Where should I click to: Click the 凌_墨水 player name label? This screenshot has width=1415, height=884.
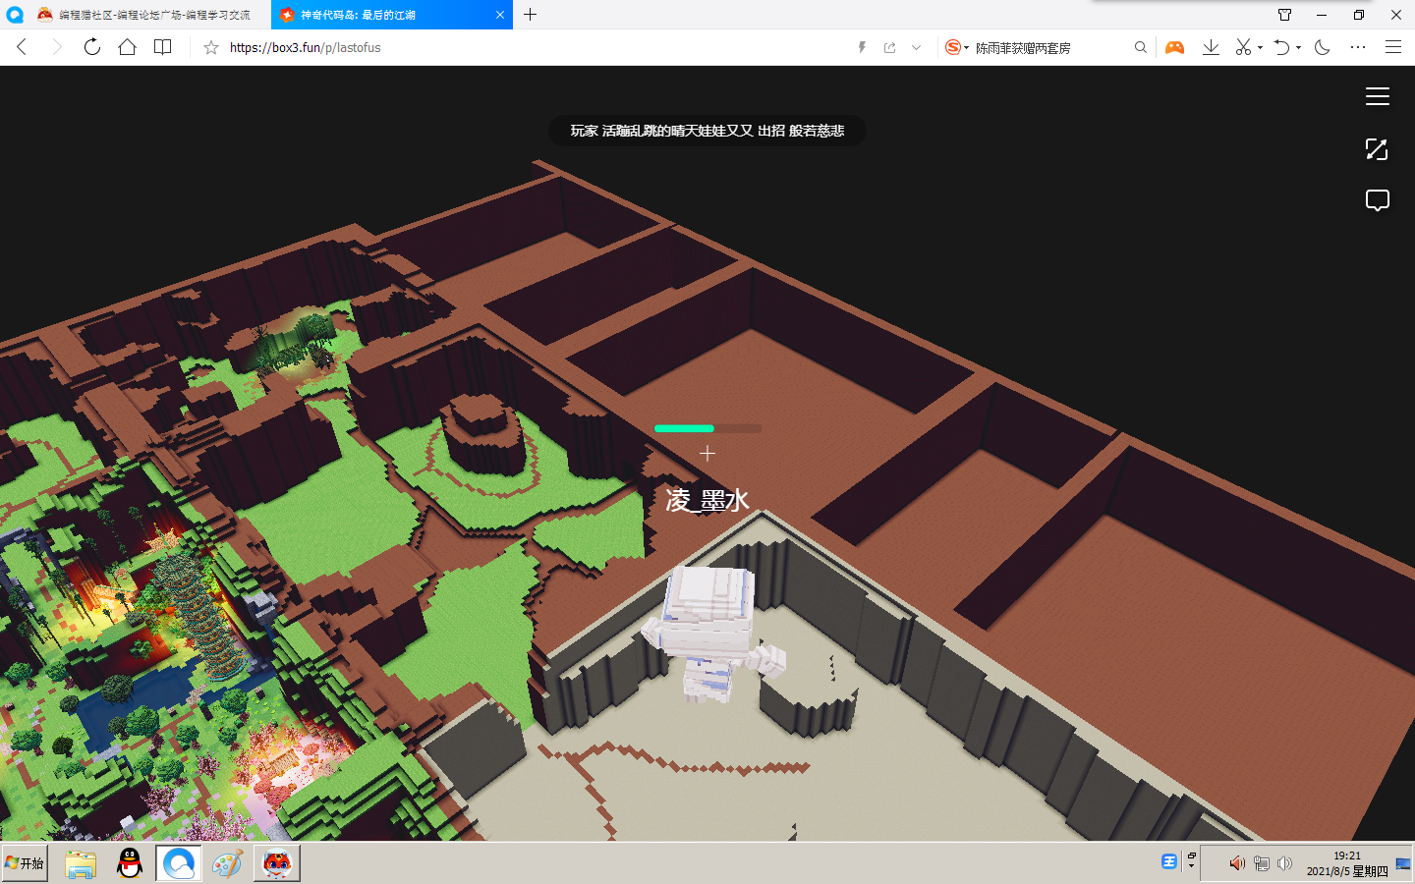tap(707, 500)
